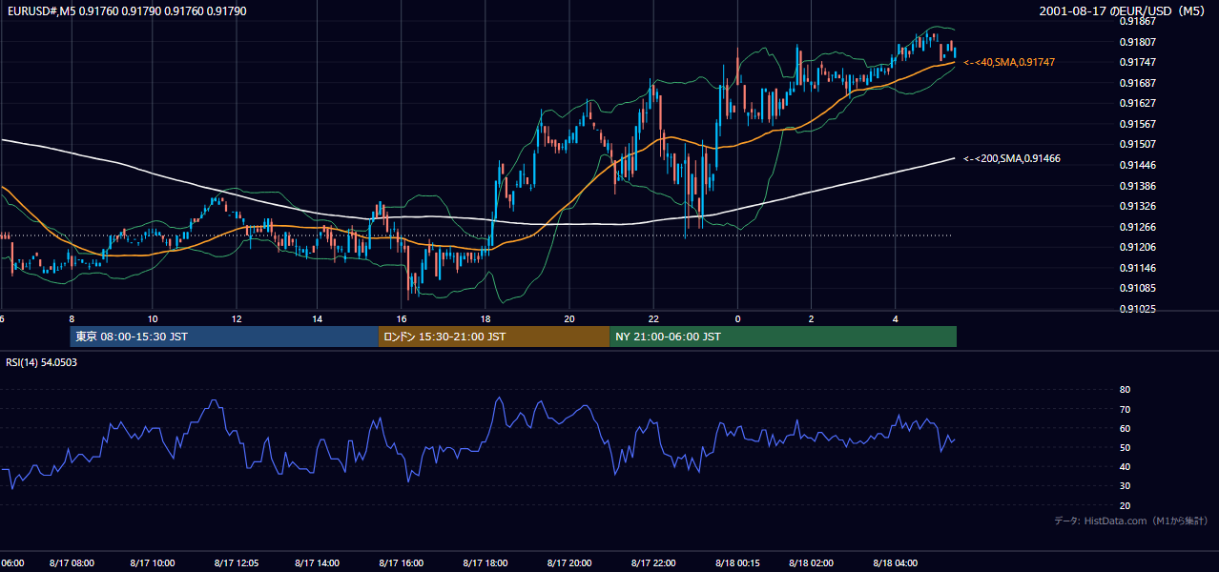The height and width of the screenshot is (572, 1219).
Task: Click the 8/17 18:00 bottom timestamp
Action: click(486, 563)
